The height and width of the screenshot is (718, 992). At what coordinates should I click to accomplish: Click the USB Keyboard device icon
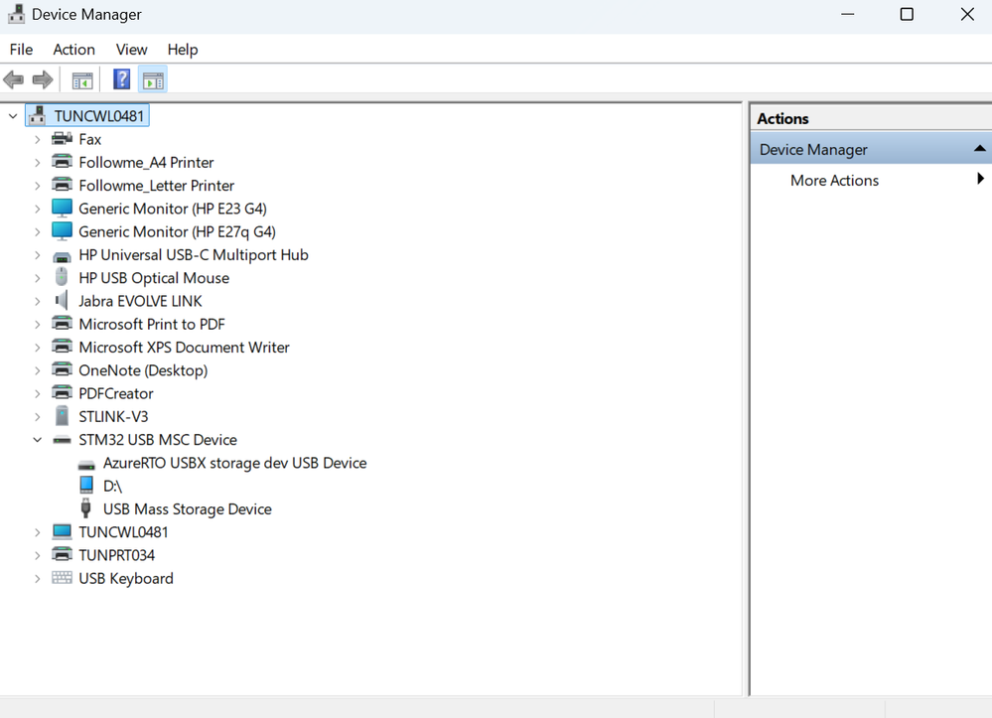click(62, 578)
